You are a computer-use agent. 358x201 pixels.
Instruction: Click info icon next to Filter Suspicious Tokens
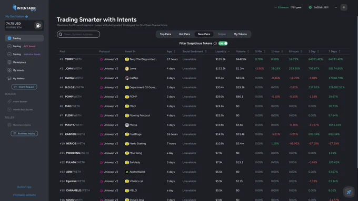215,44
